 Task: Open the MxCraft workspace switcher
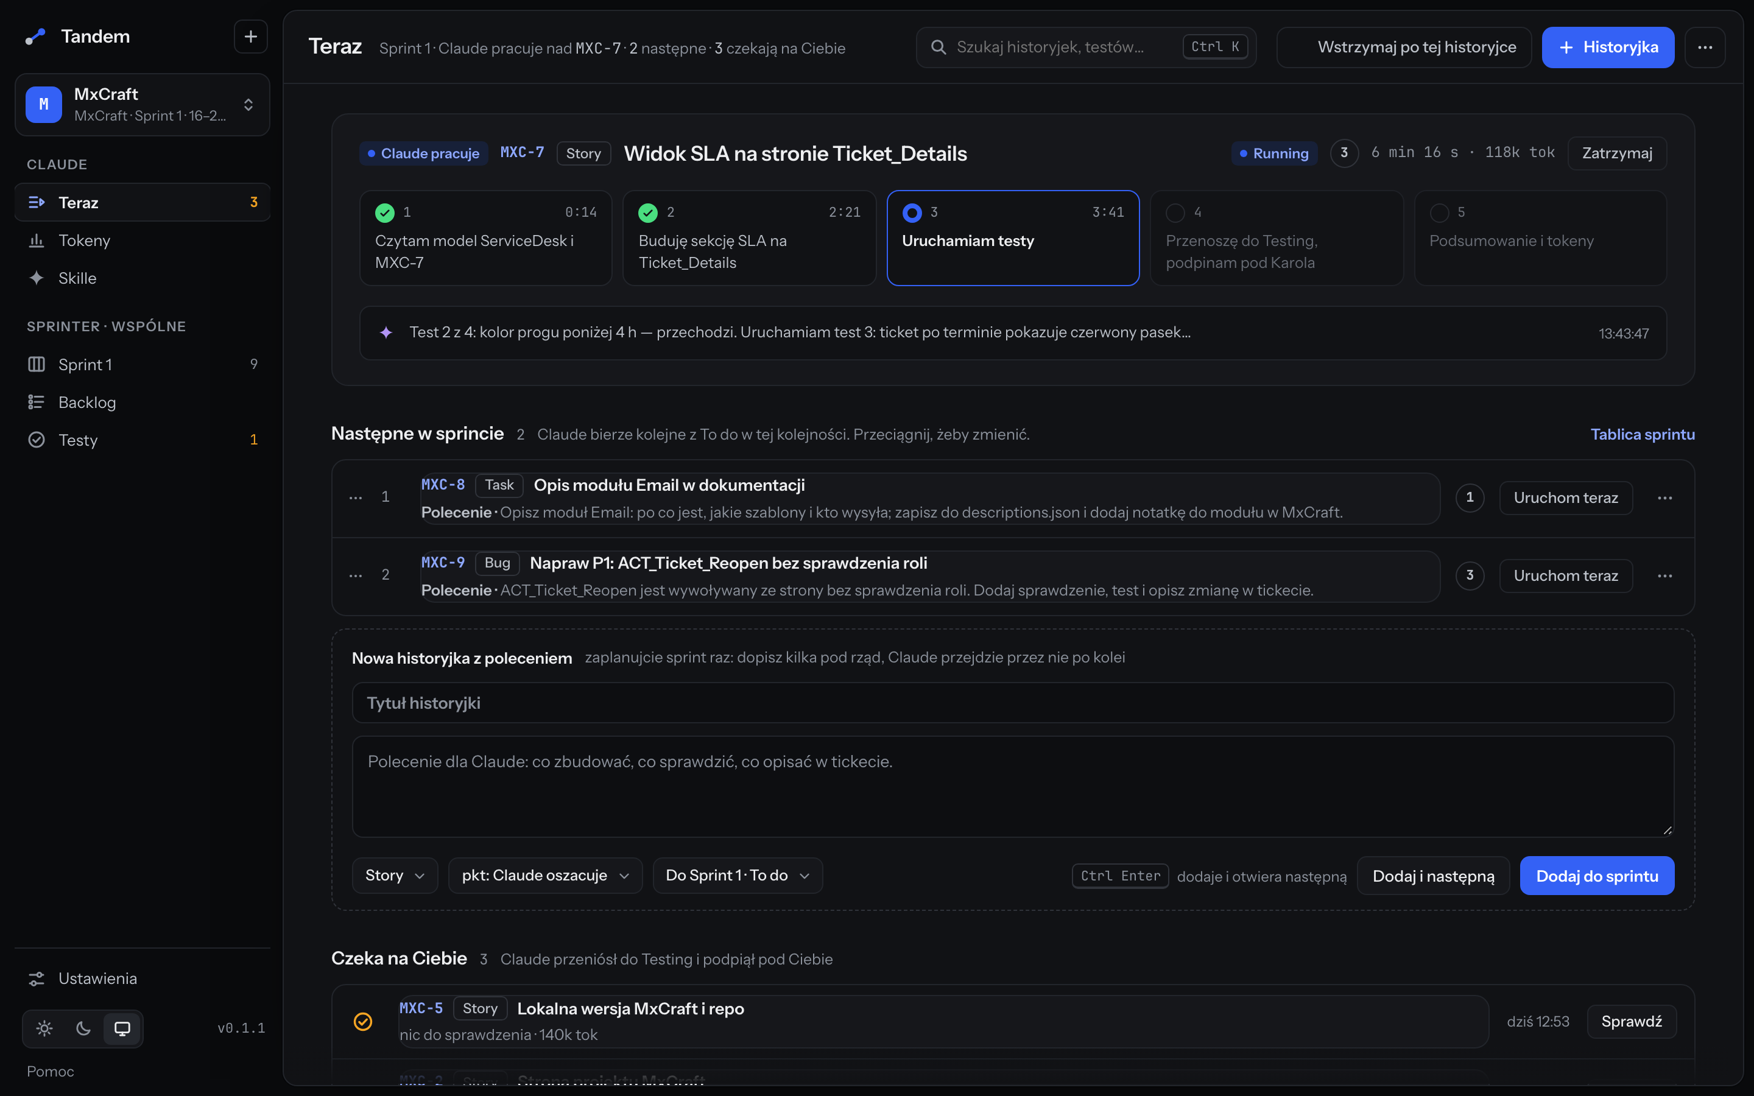142,104
